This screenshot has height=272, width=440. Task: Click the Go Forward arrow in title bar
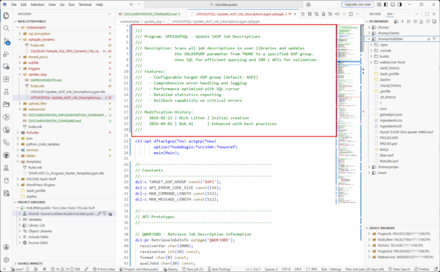pos(139,5)
